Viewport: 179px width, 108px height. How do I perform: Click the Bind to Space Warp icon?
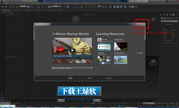point(17,7)
